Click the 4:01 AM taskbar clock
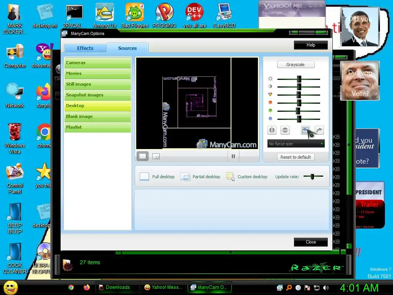The width and height of the screenshot is (393, 295). point(359,288)
